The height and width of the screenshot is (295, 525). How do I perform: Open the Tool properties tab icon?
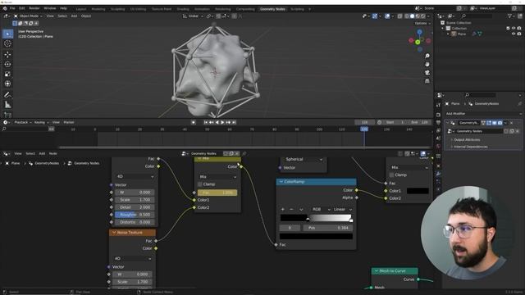(x=438, y=105)
